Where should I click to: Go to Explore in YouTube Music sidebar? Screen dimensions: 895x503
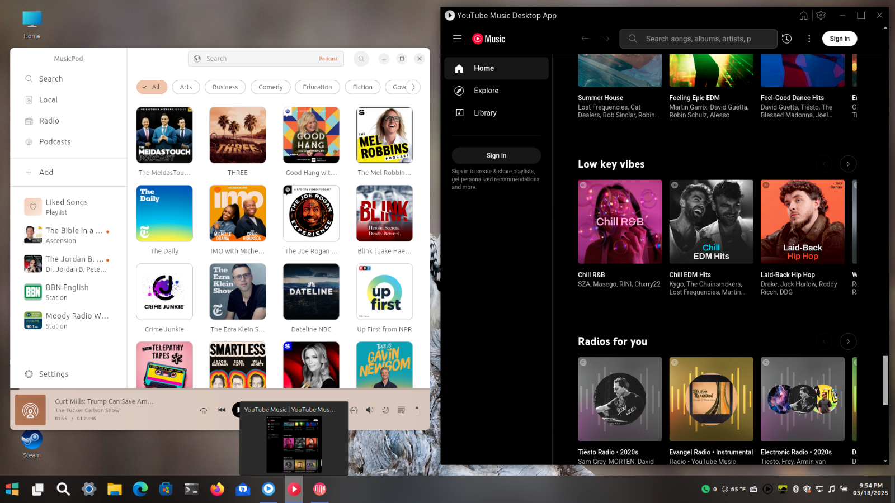click(x=486, y=91)
